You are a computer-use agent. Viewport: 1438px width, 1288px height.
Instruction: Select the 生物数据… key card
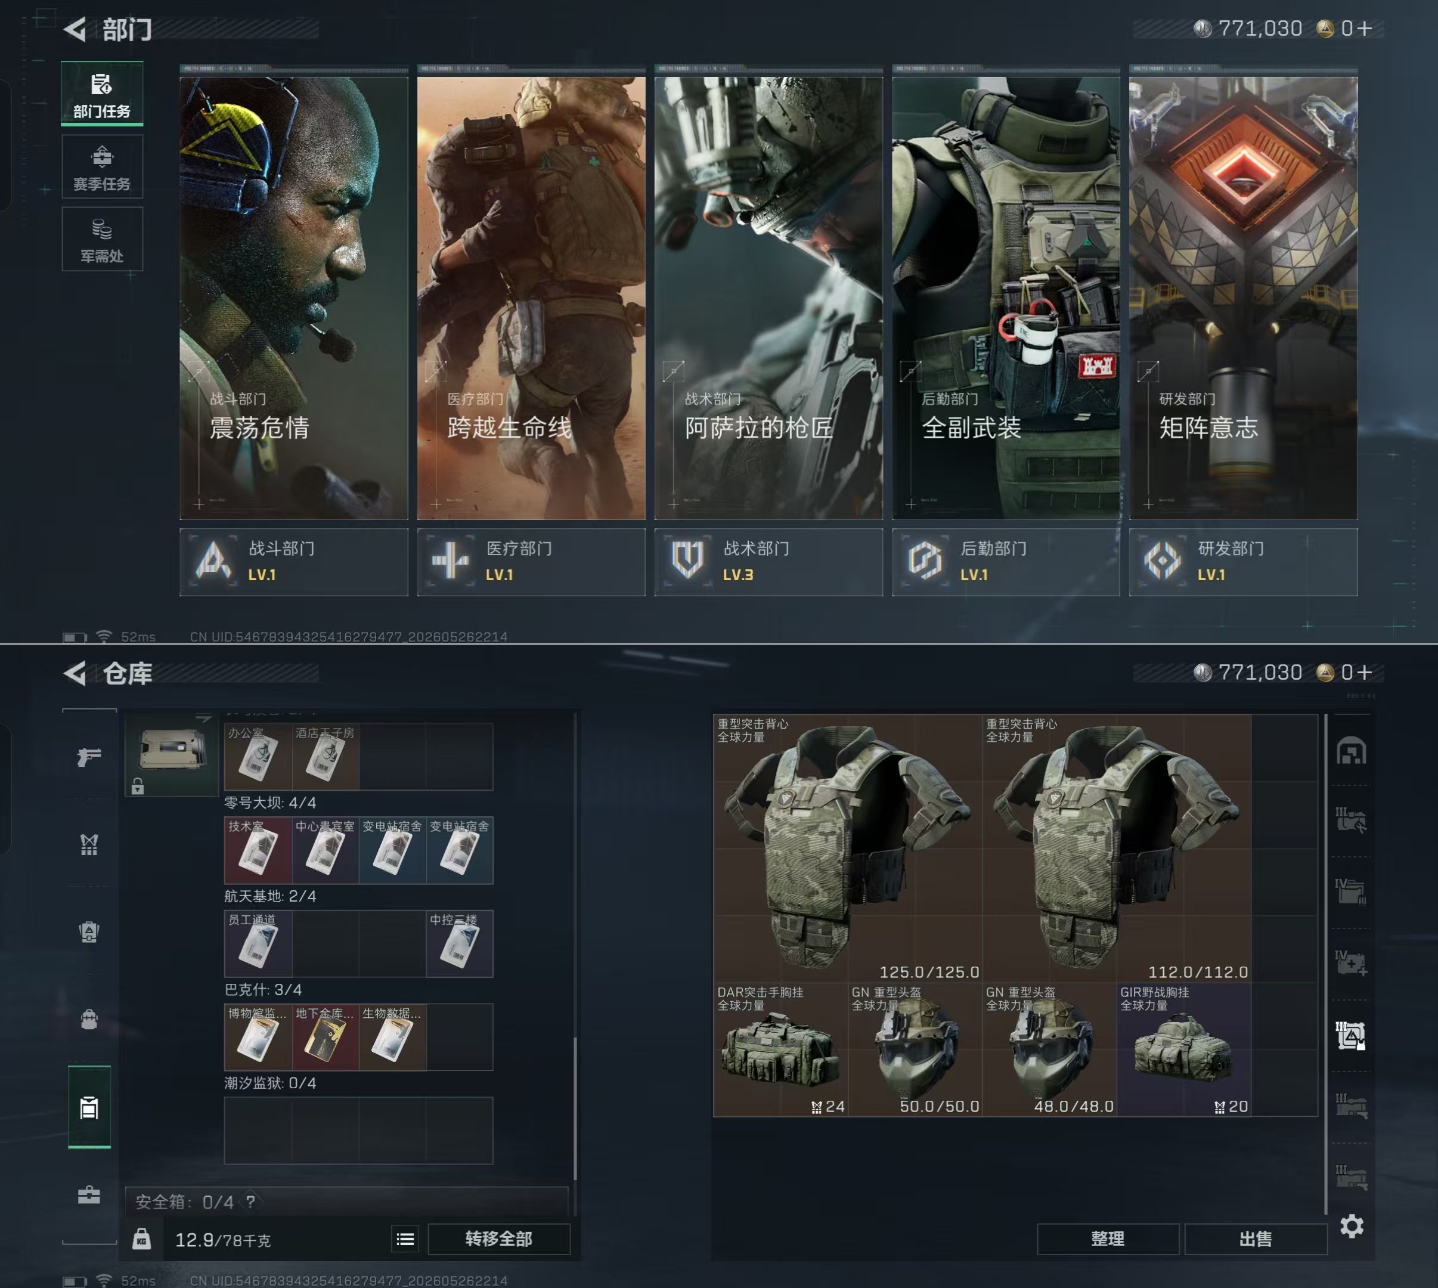[x=393, y=1037]
